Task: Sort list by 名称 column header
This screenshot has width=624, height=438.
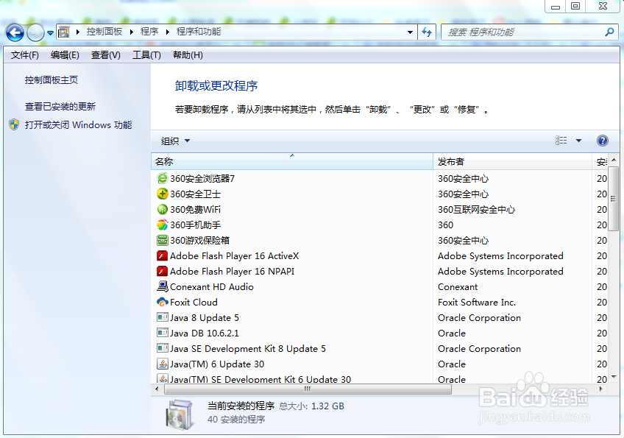Action: [x=292, y=162]
